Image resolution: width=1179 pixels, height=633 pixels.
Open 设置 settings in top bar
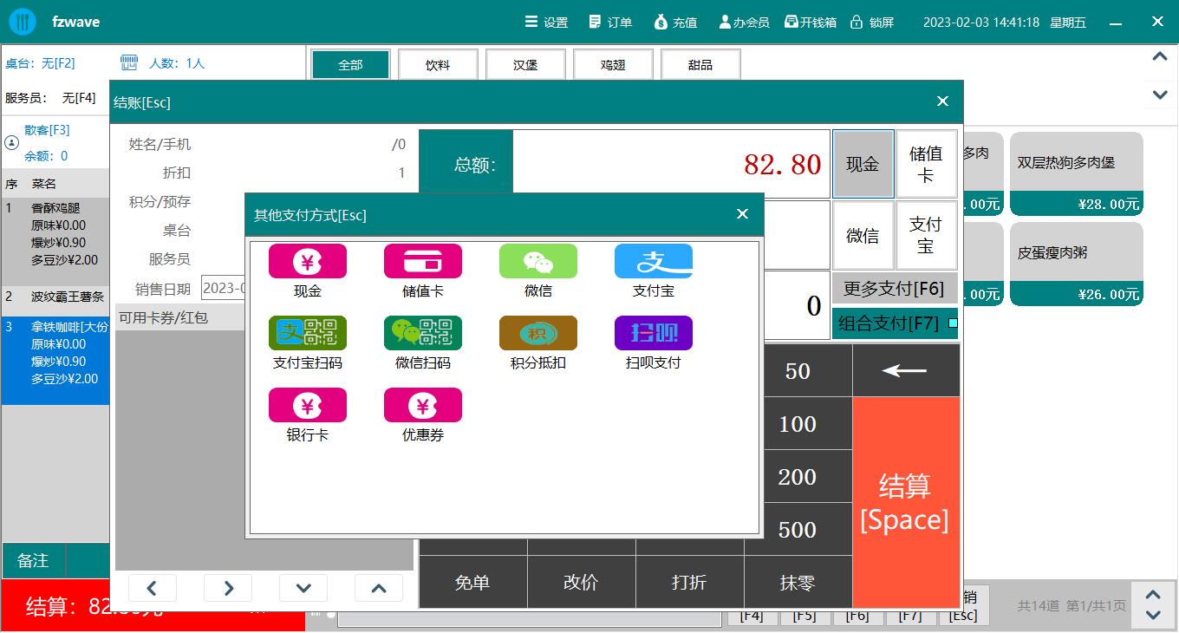pos(546,23)
